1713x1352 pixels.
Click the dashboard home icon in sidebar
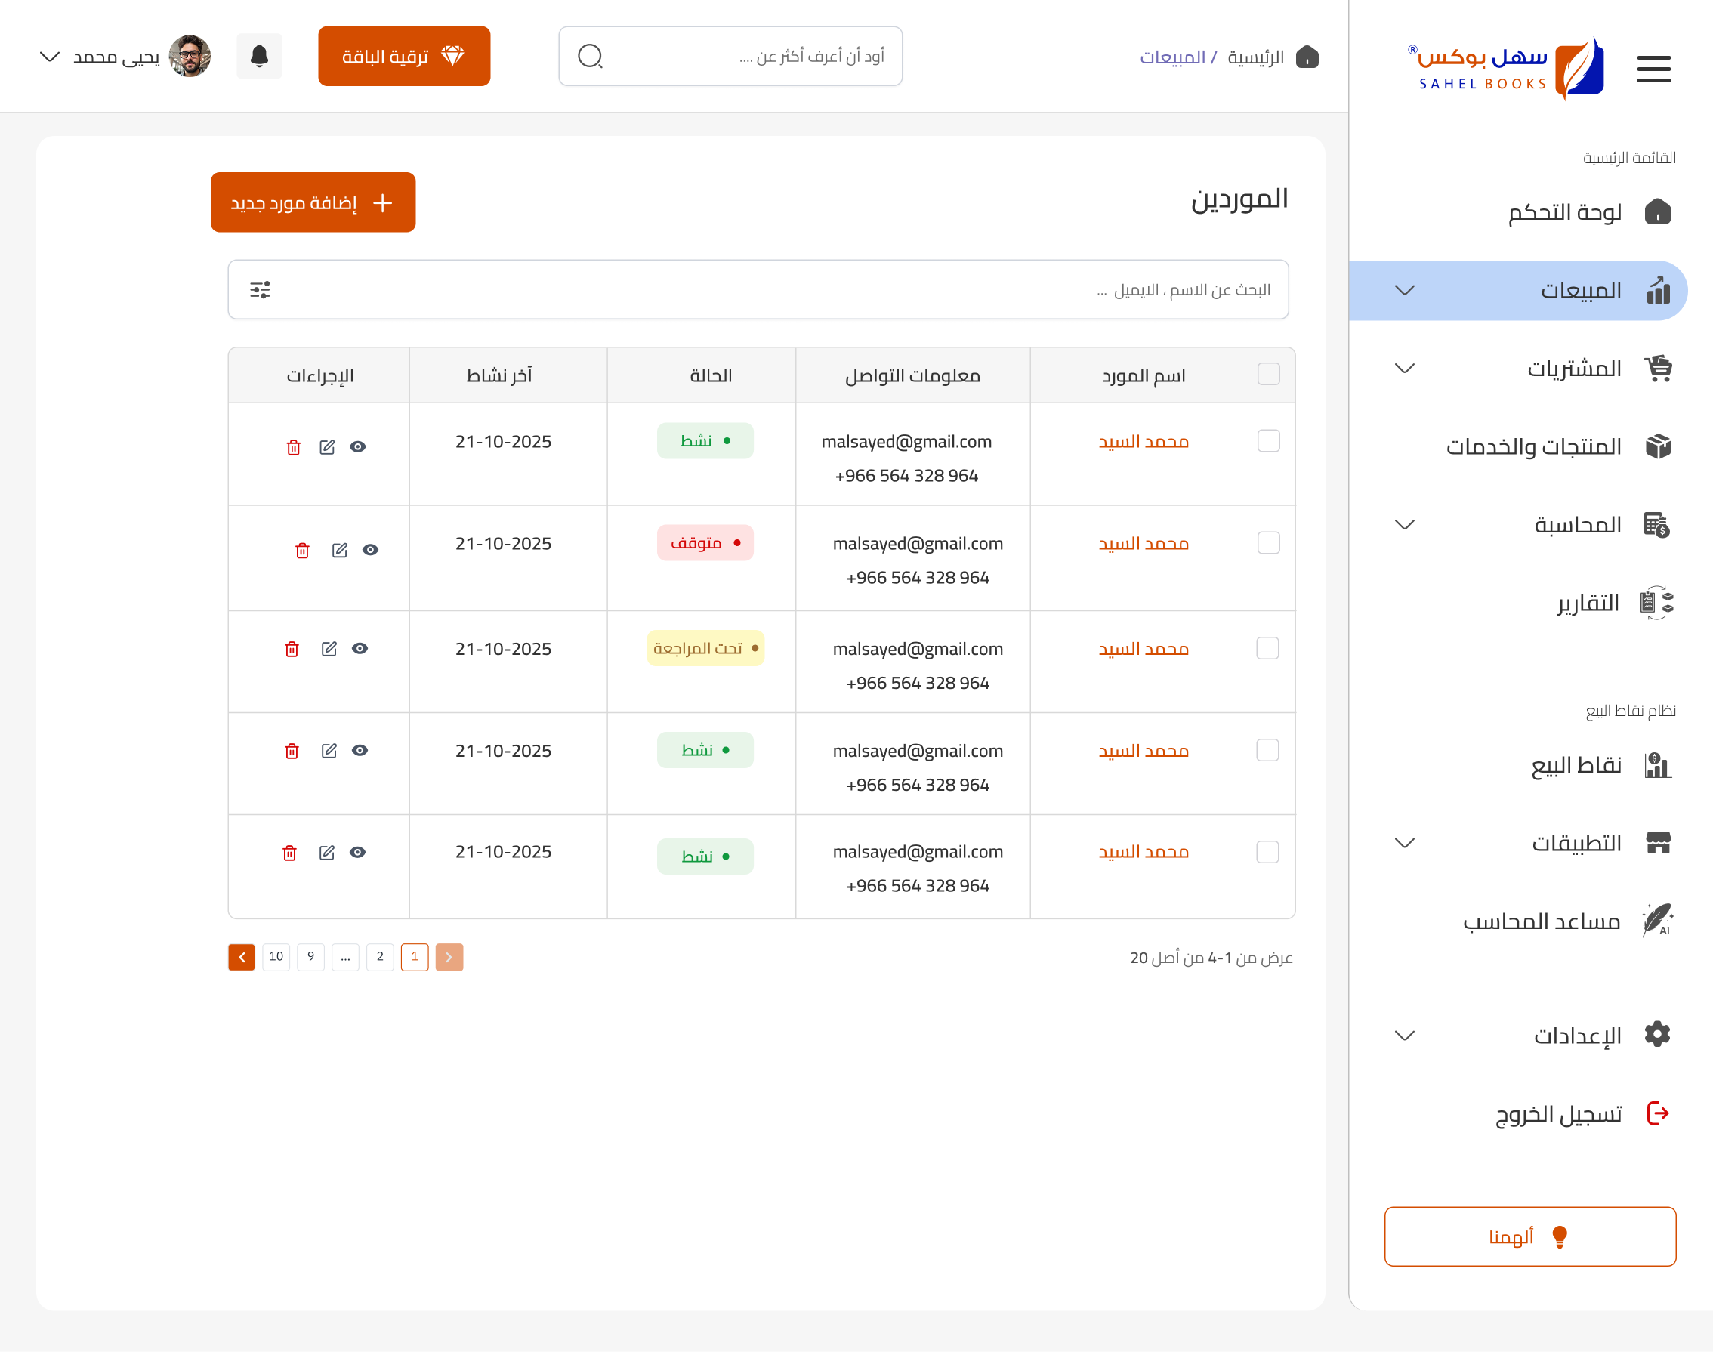tap(1658, 211)
